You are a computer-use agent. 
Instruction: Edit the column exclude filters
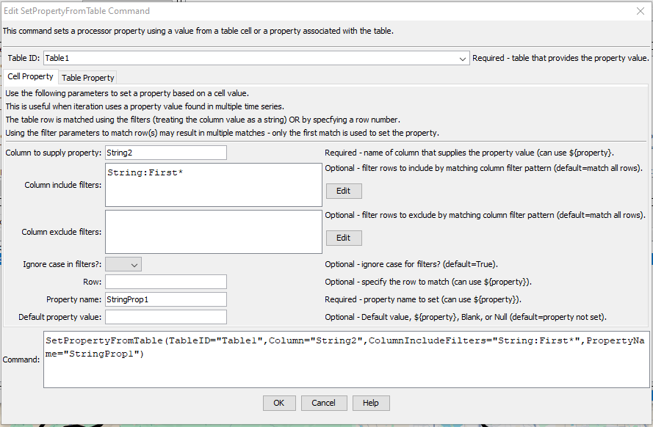pos(344,238)
